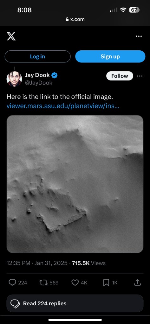This screenshot has width=150, height=324.
Task: Tap the lock icon beside x.com
Action: coord(67,19)
